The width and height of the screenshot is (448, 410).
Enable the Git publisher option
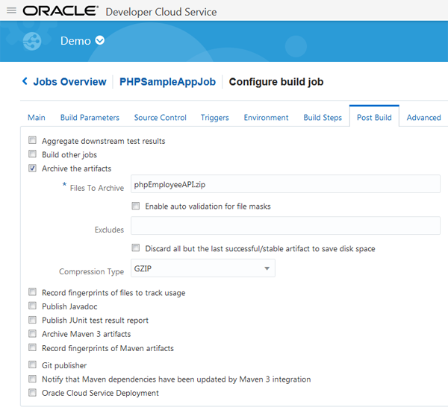click(x=32, y=365)
